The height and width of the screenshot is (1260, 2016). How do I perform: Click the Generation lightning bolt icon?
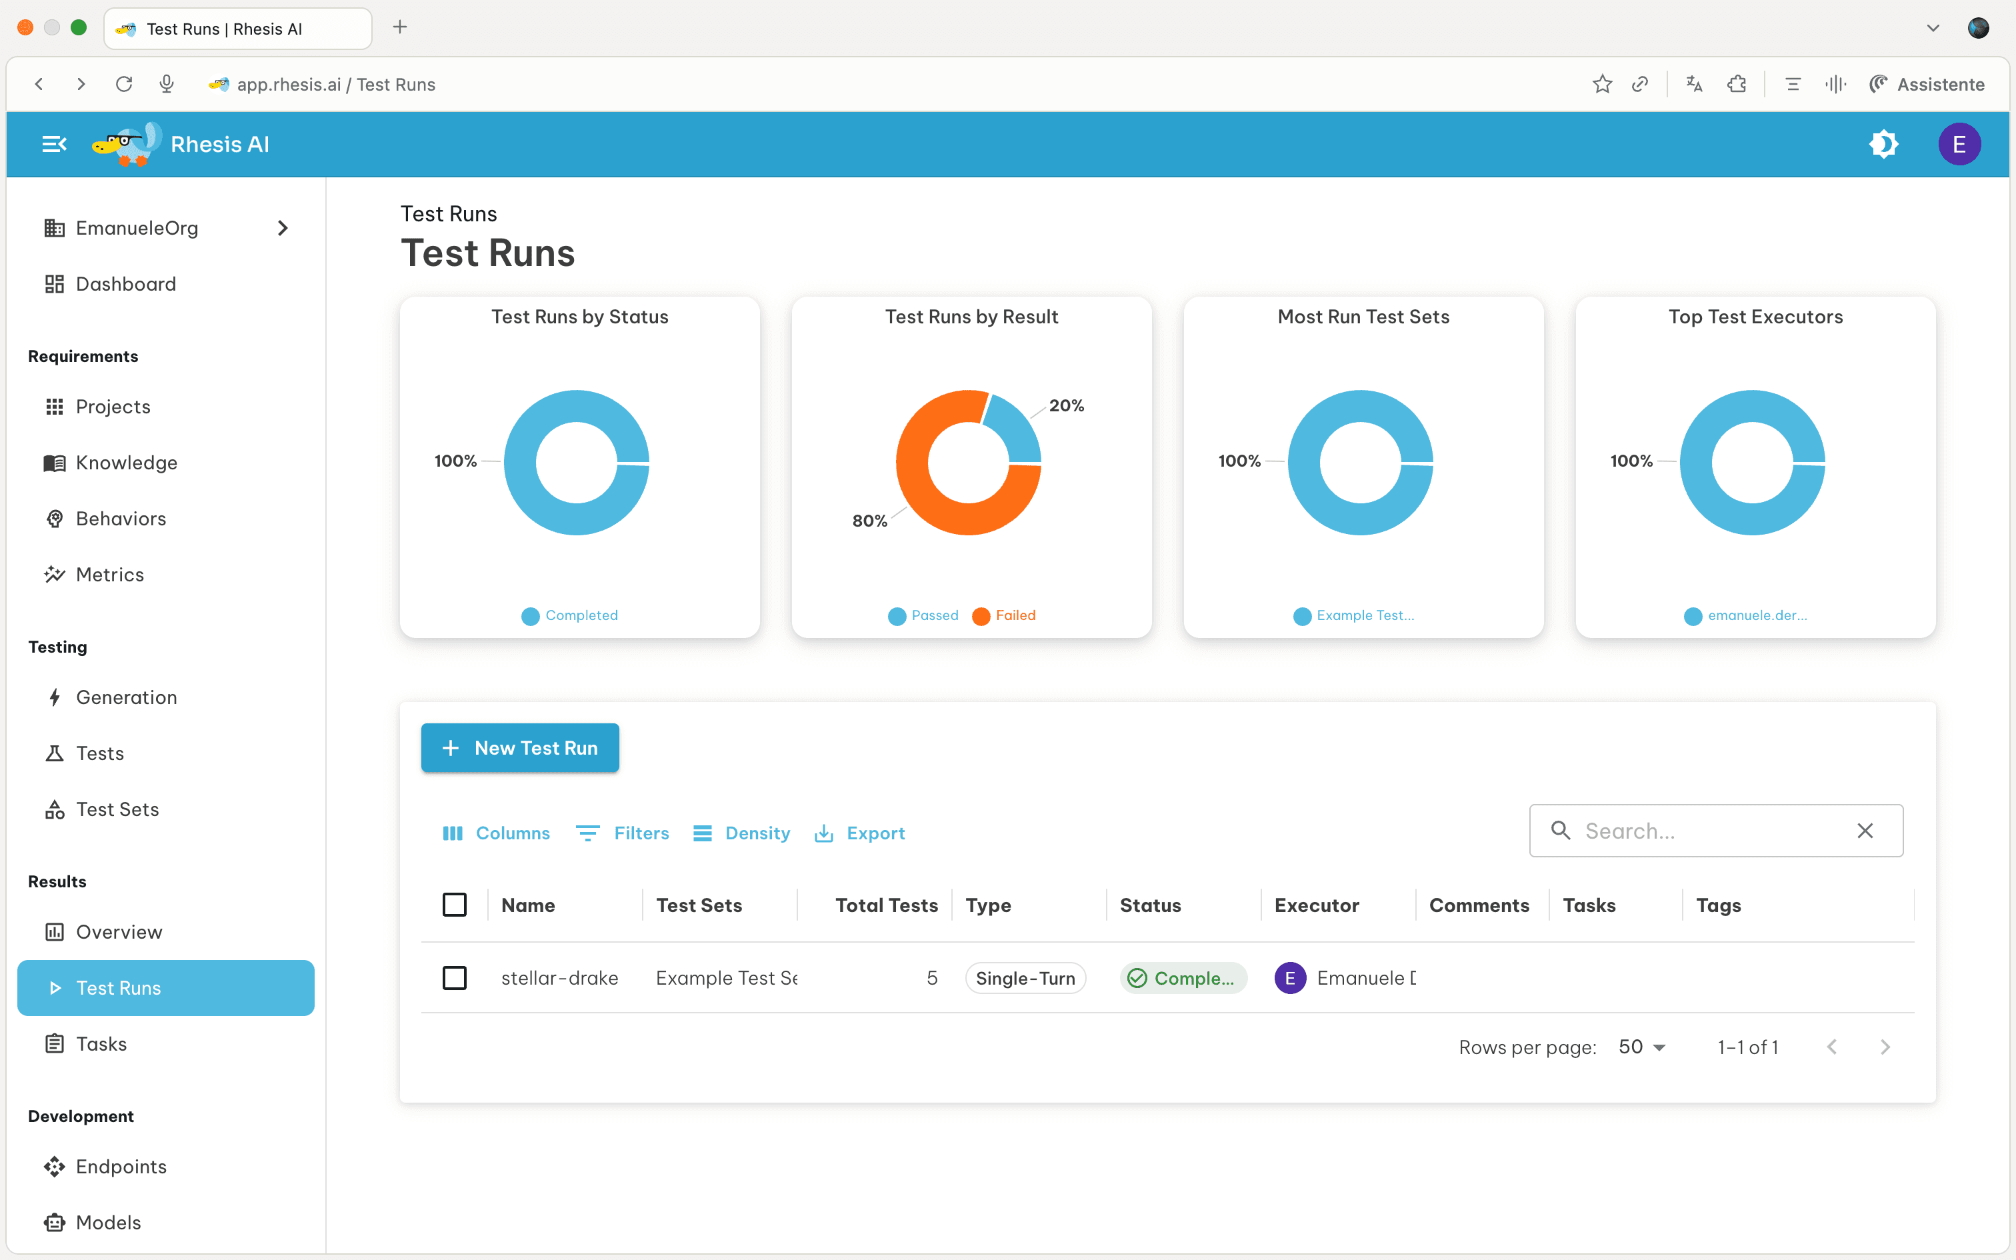[54, 697]
